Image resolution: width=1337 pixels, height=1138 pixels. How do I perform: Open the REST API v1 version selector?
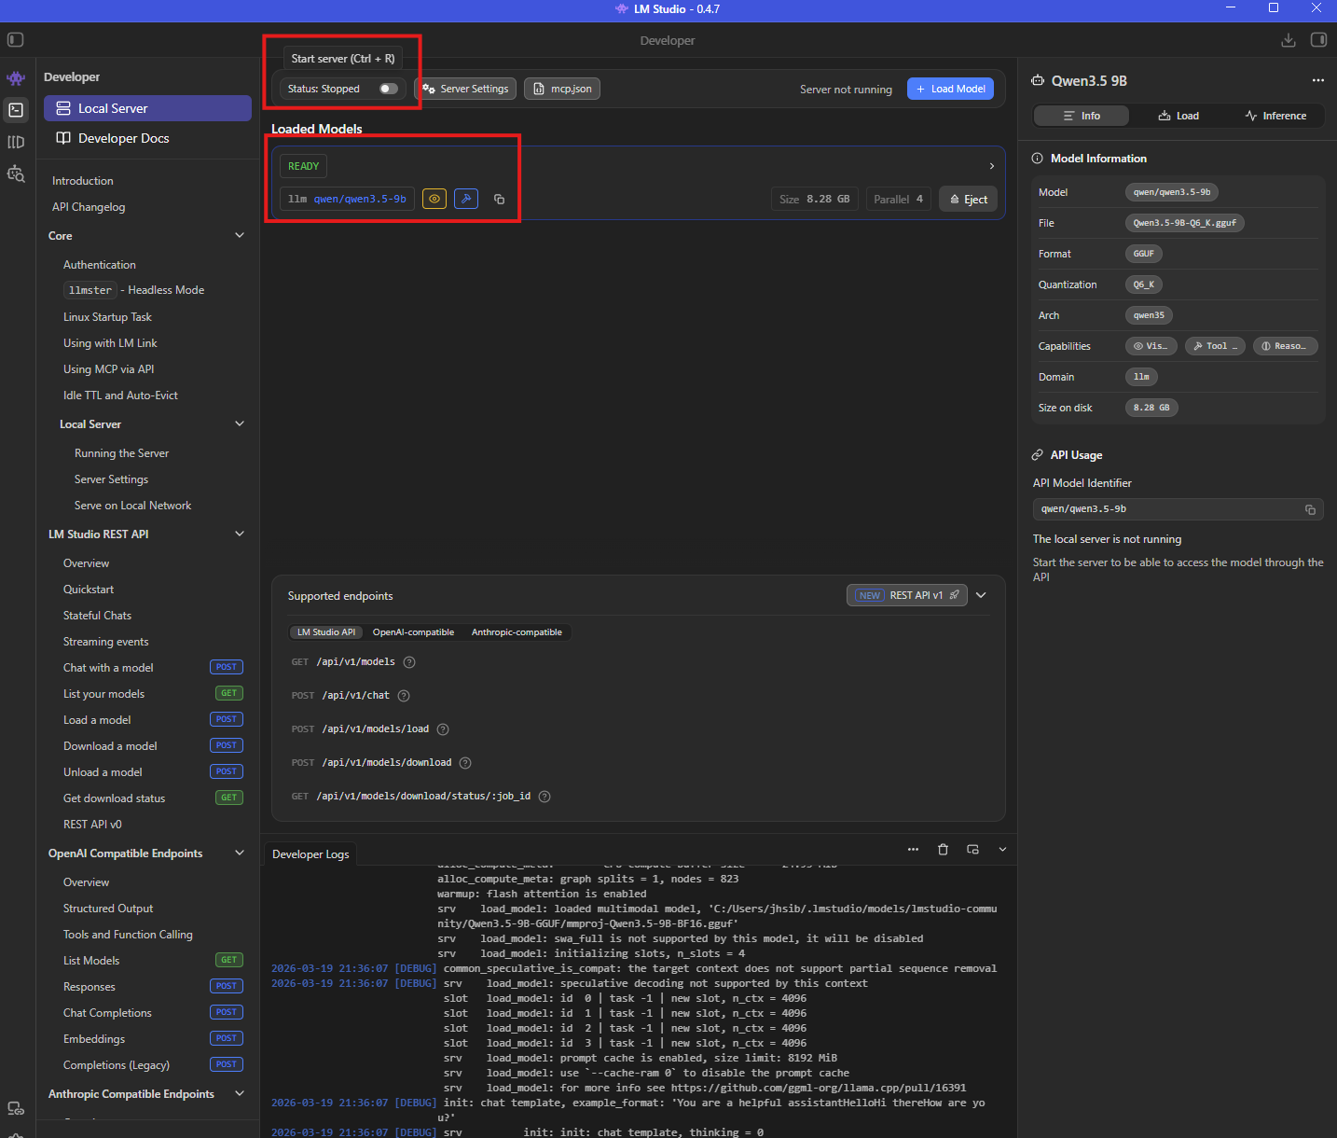coord(906,595)
